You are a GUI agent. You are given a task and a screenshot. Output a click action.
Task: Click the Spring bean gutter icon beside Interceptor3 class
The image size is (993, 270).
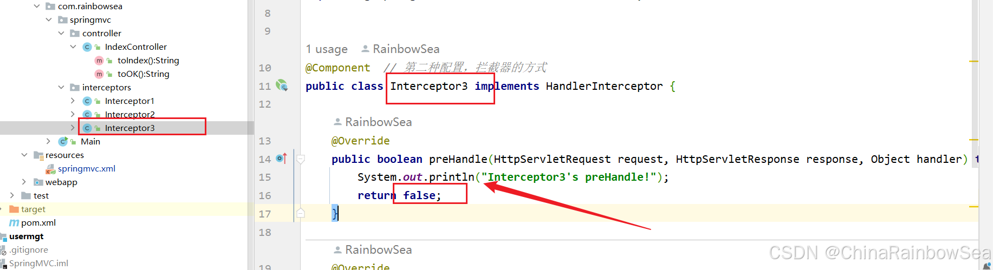click(282, 85)
